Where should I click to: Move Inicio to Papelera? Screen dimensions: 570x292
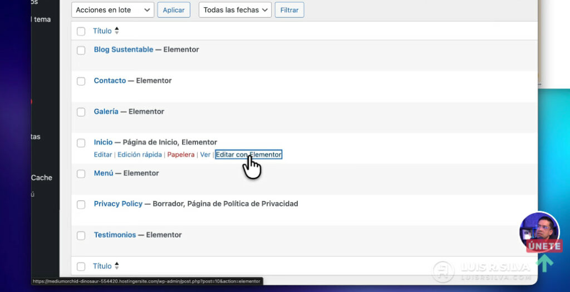pyautogui.click(x=181, y=154)
